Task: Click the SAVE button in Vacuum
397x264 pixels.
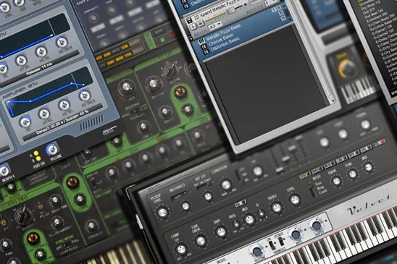Action: click(159, 31)
